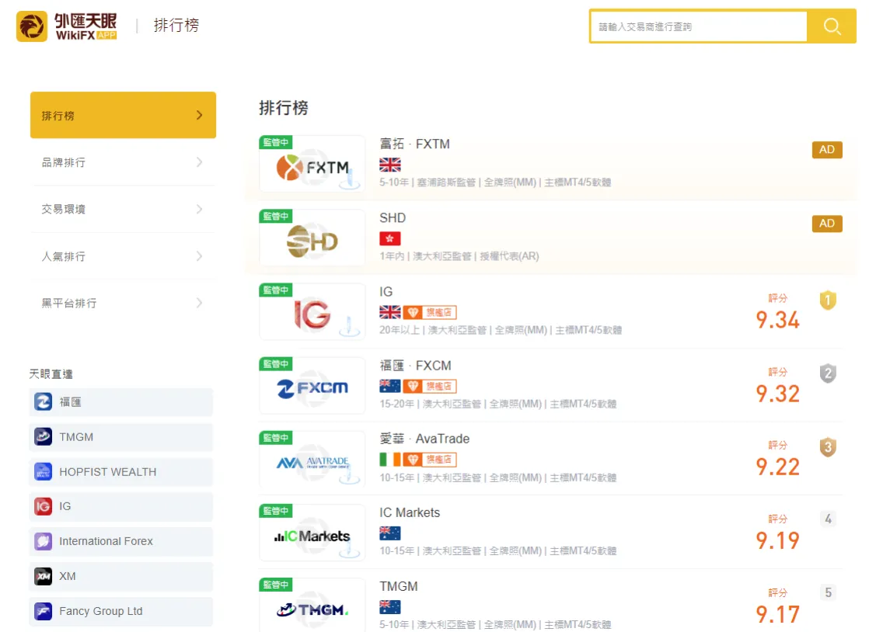Image resolution: width=869 pixels, height=632 pixels.
Task: Open the 富拓 · FXTM broker title
Action: pos(414,144)
